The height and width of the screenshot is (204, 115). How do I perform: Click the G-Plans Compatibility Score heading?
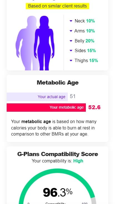coord(57,154)
